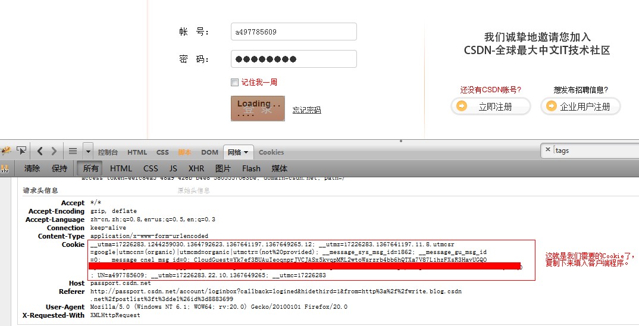Open the 网络 tab dropdown arrow
Image resolution: width=639 pixels, height=326 pixels.
point(246,152)
